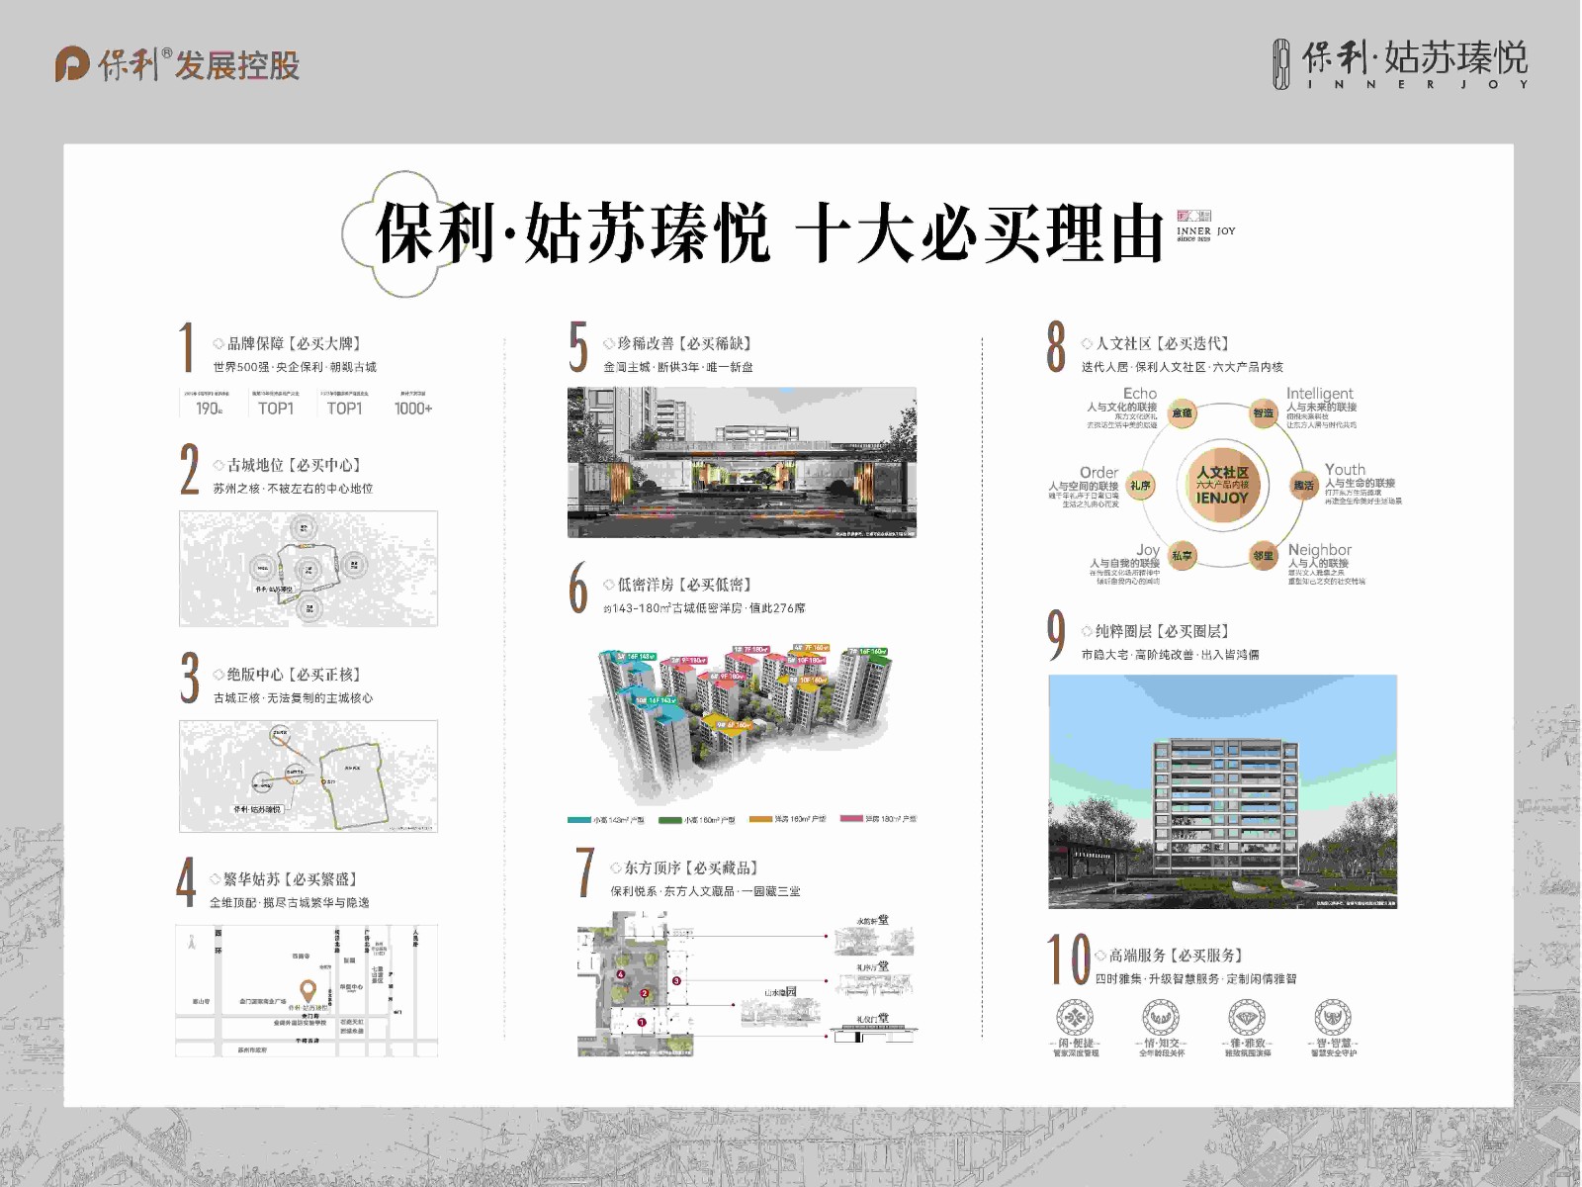Click the Poly Developments 保利发展控股 logo
Screen dimensions: 1582x1187
(x=177, y=64)
